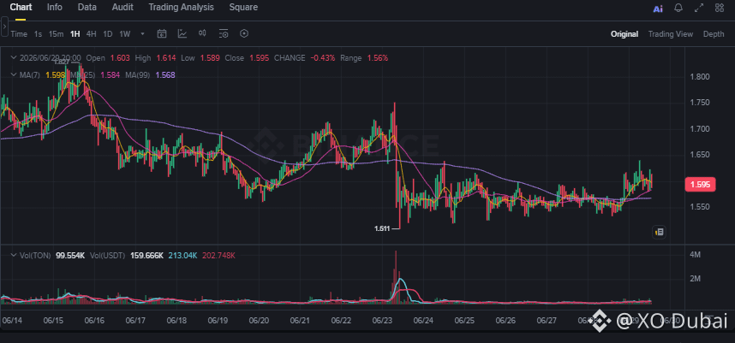The height and width of the screenshot is (343, 735).
Task: Click the High value 1.614
Action: pyautogui.click(x=166, y=58)
